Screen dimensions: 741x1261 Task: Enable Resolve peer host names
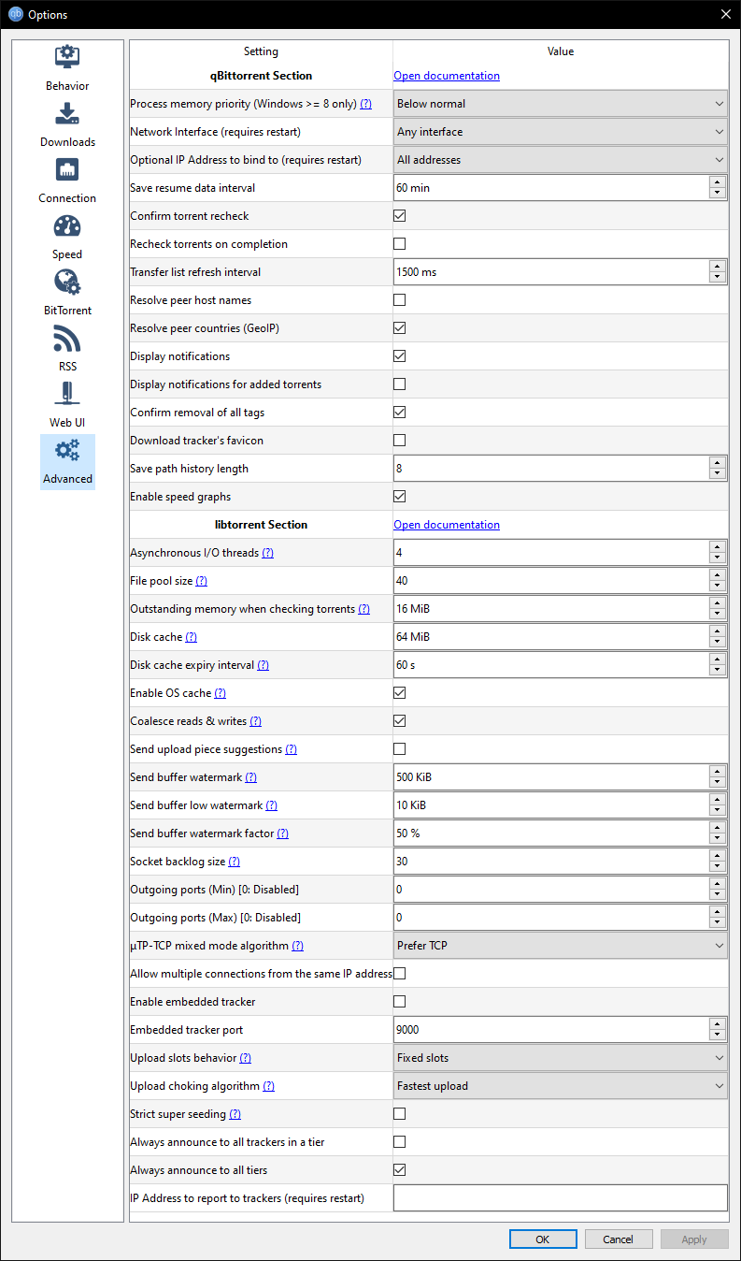(x=399, y=300)
